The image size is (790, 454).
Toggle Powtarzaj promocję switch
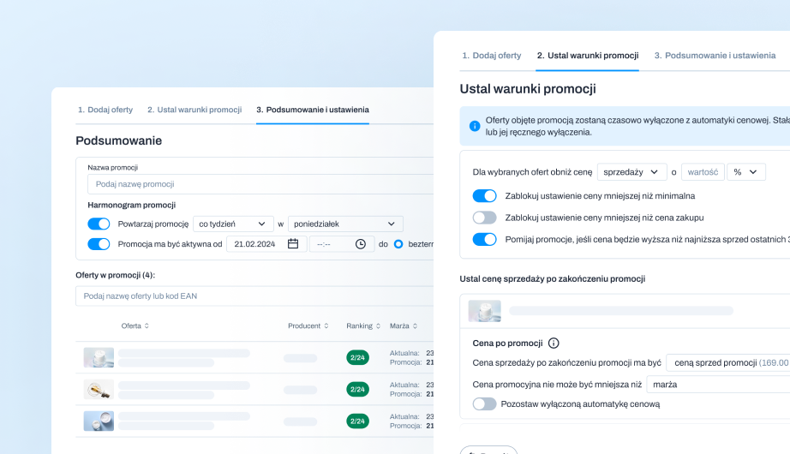[99, 224]
